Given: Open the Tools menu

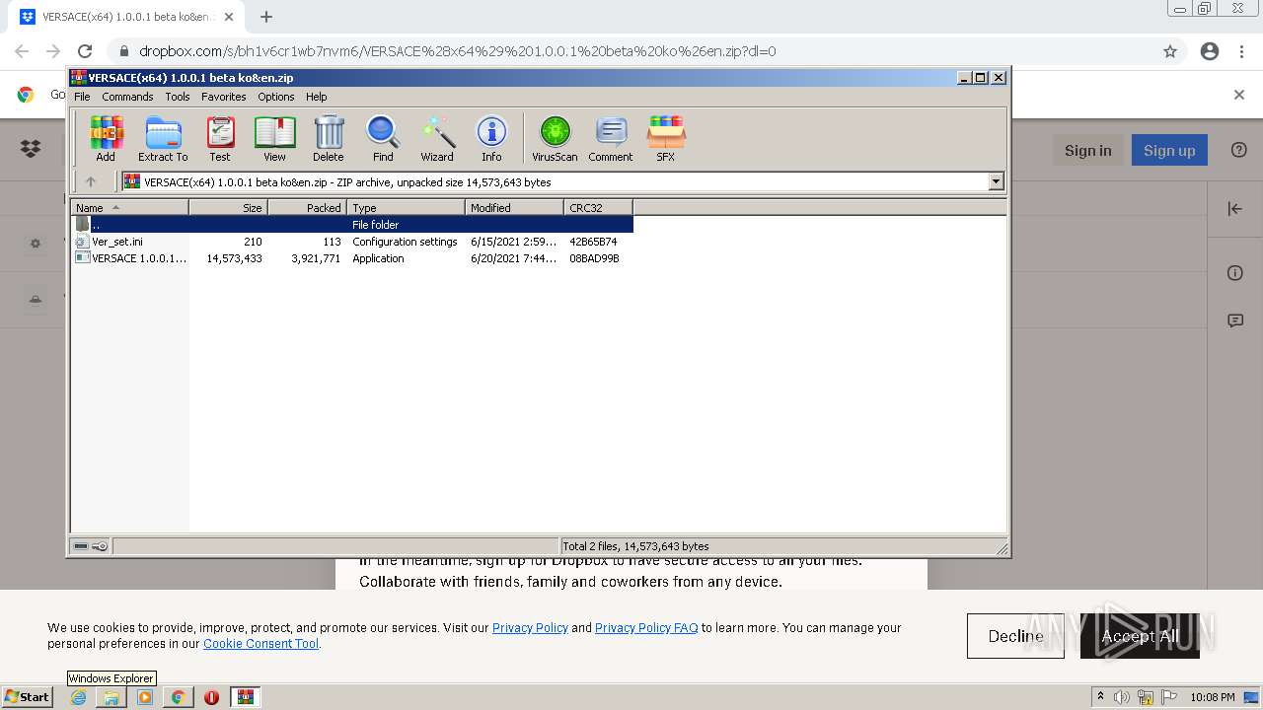Looking at the screenshot, I should 178,97.
